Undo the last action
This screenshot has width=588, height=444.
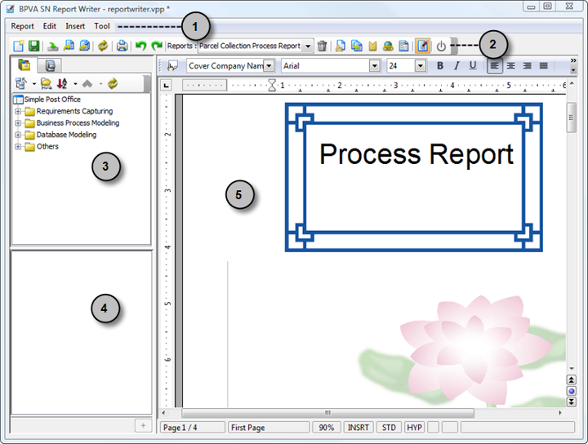[x=140, y=46]
